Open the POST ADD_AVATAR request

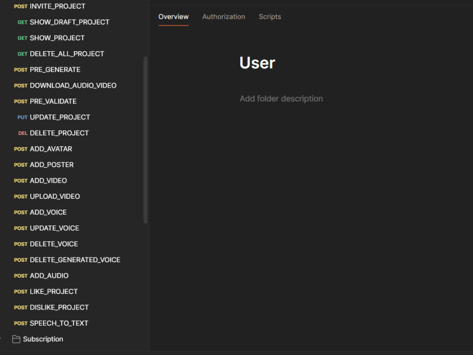[x=43, y=149]
